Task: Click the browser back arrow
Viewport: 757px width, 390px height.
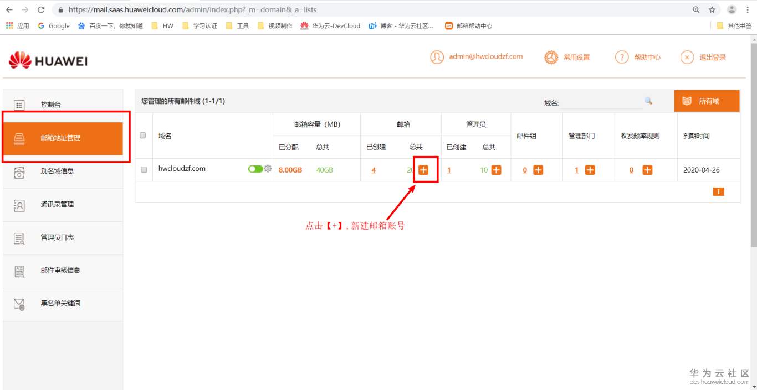Action: (x=9, y=9)
